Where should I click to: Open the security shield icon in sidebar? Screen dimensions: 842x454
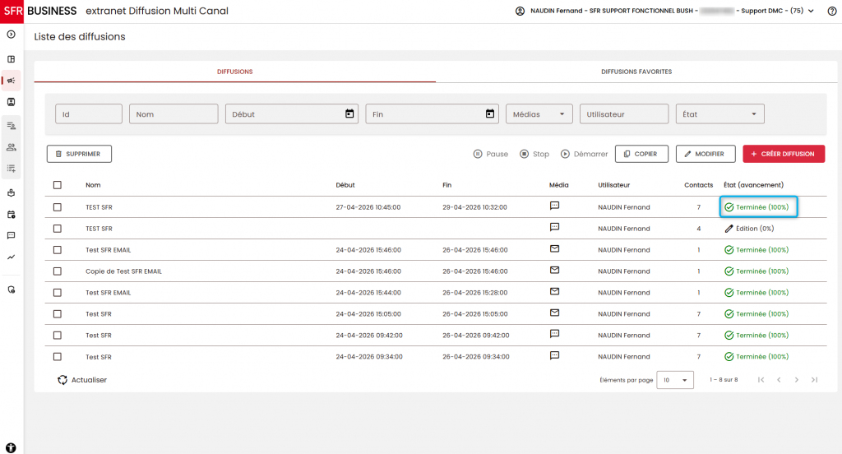coord(11,290)
